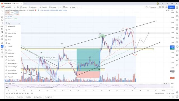Choose Signpost tool
The height and width of the screenshot is (101, 179).
click(13, 36)
